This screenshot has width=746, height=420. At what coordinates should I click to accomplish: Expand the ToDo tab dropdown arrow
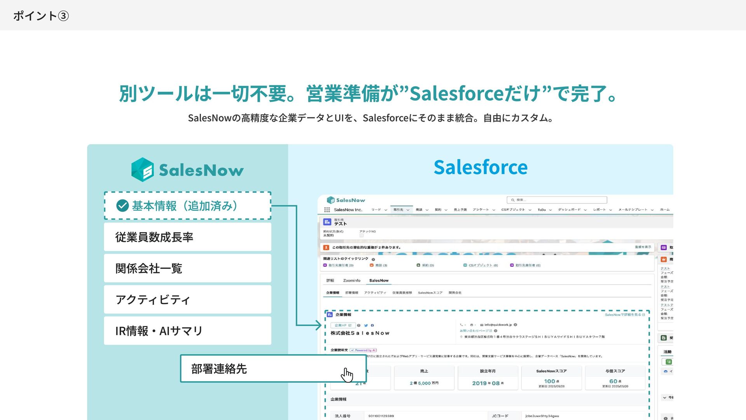point(551,210)
